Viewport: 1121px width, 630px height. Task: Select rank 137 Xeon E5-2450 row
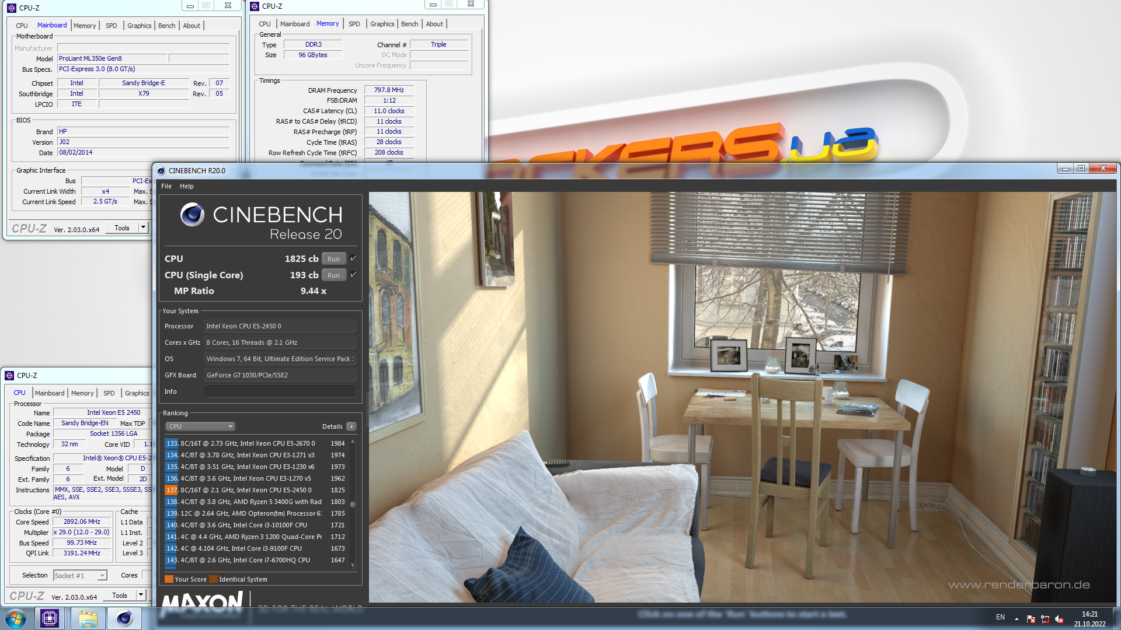coord(256,490)
